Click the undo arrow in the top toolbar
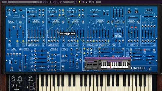Image resolution: width=162 pixels, height=91 pixels. (x=44, y=2)
